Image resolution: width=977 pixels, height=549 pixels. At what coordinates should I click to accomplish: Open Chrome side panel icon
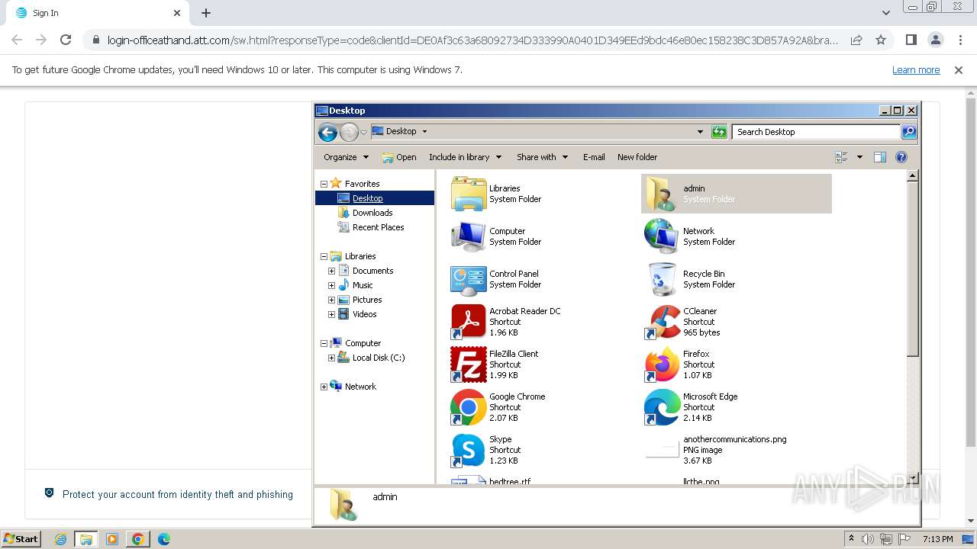coord(911,40)
